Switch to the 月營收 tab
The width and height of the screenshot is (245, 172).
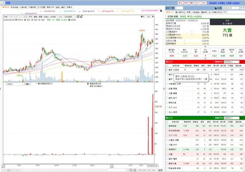(x=69, y=7)
